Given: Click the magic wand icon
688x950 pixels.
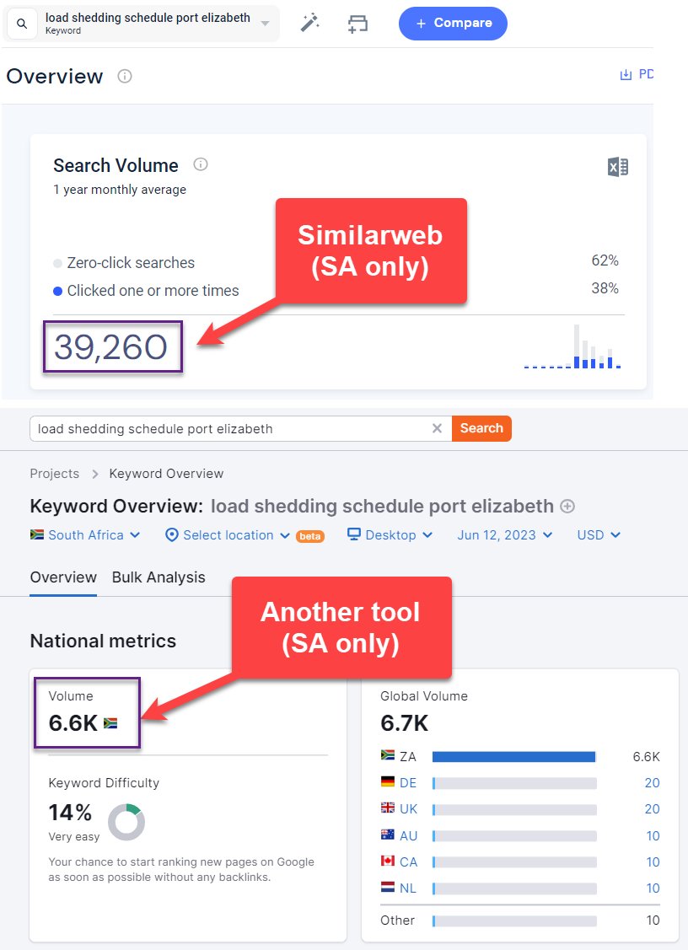Looking at the screenshot, I should pos(309,23).
